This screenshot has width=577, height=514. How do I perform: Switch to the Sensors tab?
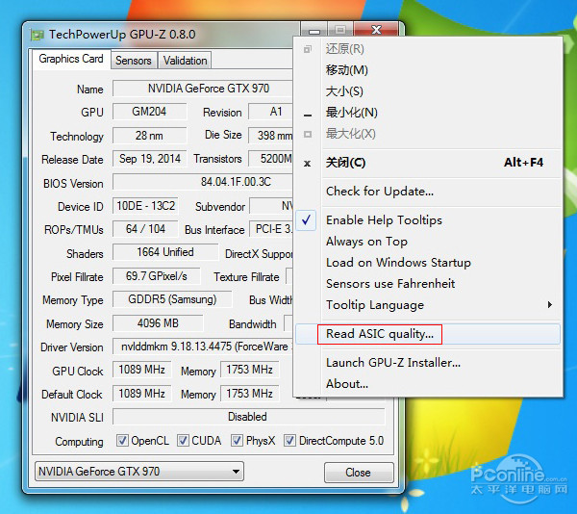coord(134,61)
